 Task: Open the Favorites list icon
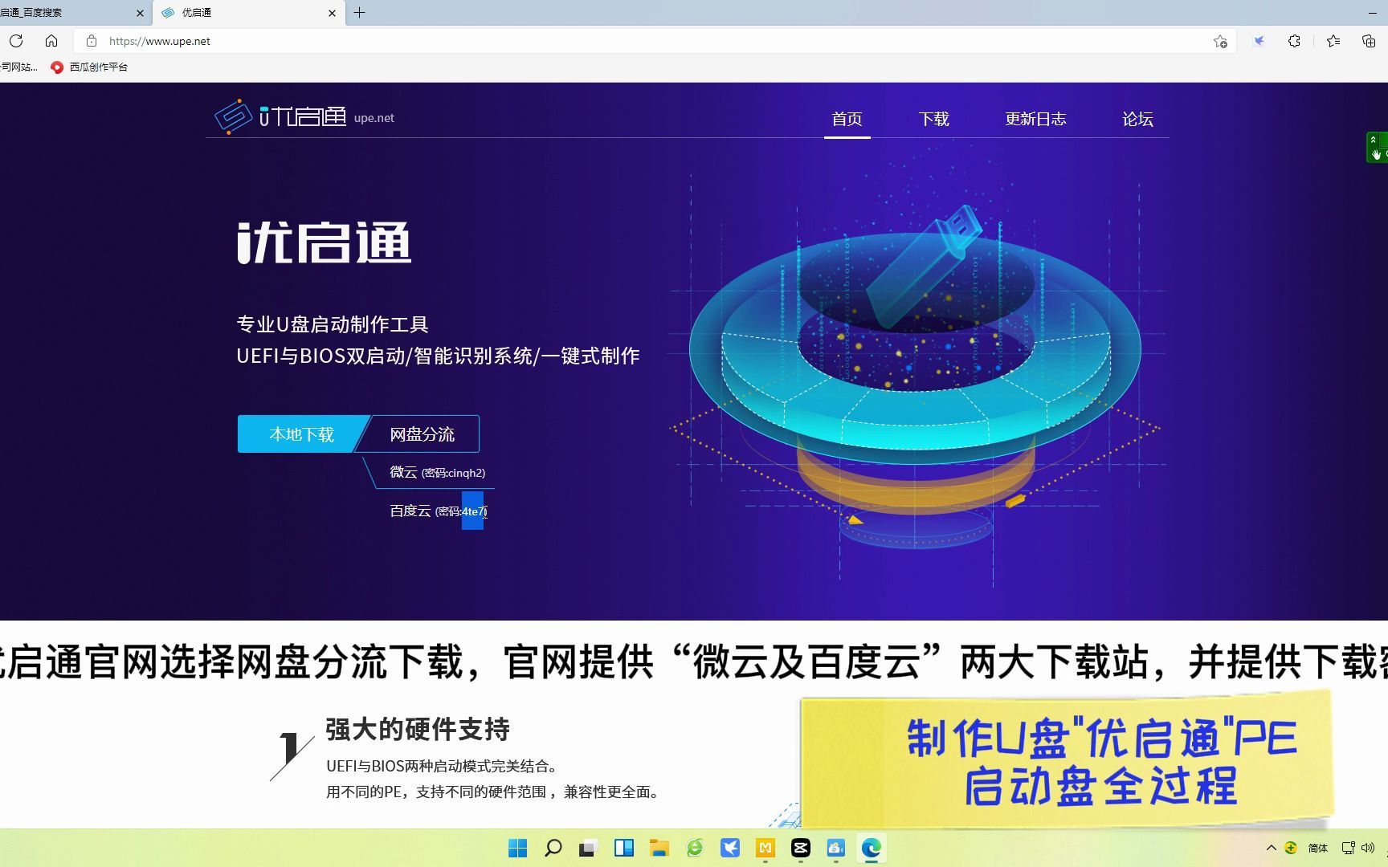pyautogui.click(x=1333, y=41)
